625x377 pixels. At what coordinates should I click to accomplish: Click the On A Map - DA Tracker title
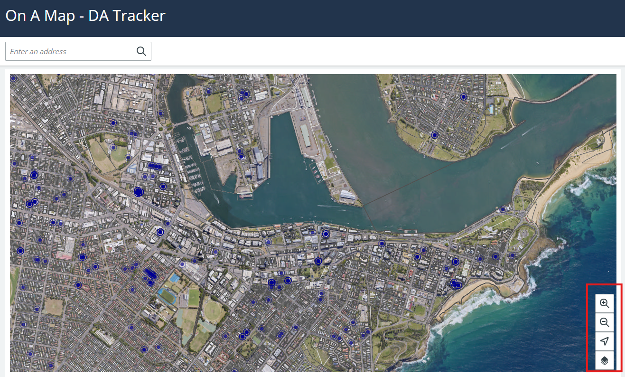(85, 16)
